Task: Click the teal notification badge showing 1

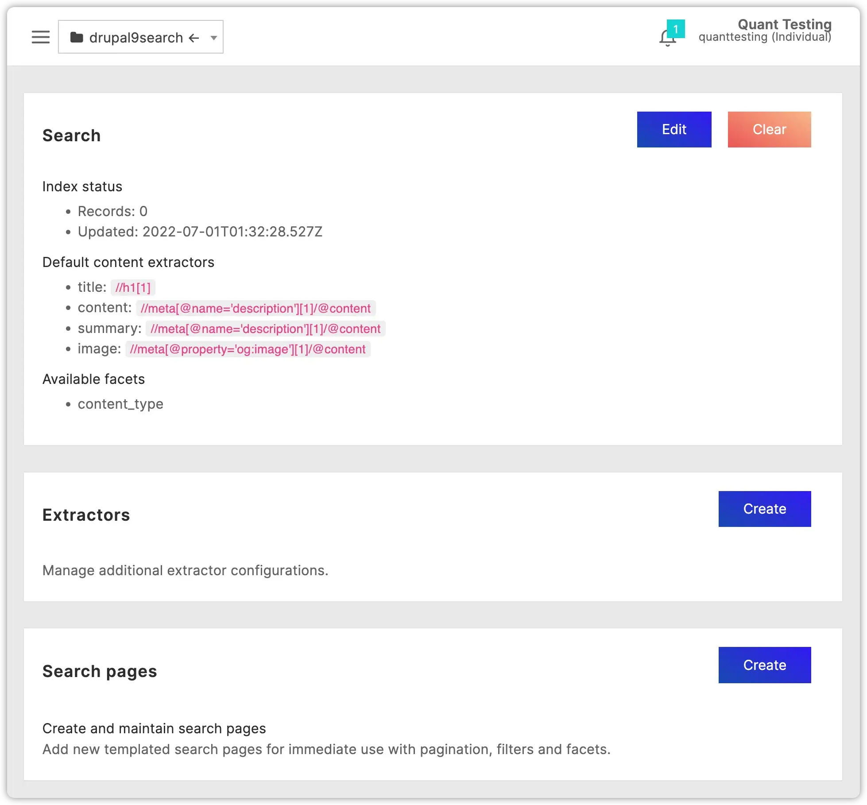Action: [675, 29]
